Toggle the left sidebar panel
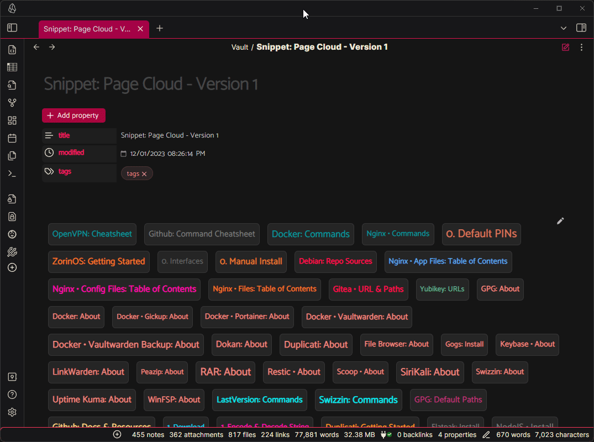 [x=12, y=28]
